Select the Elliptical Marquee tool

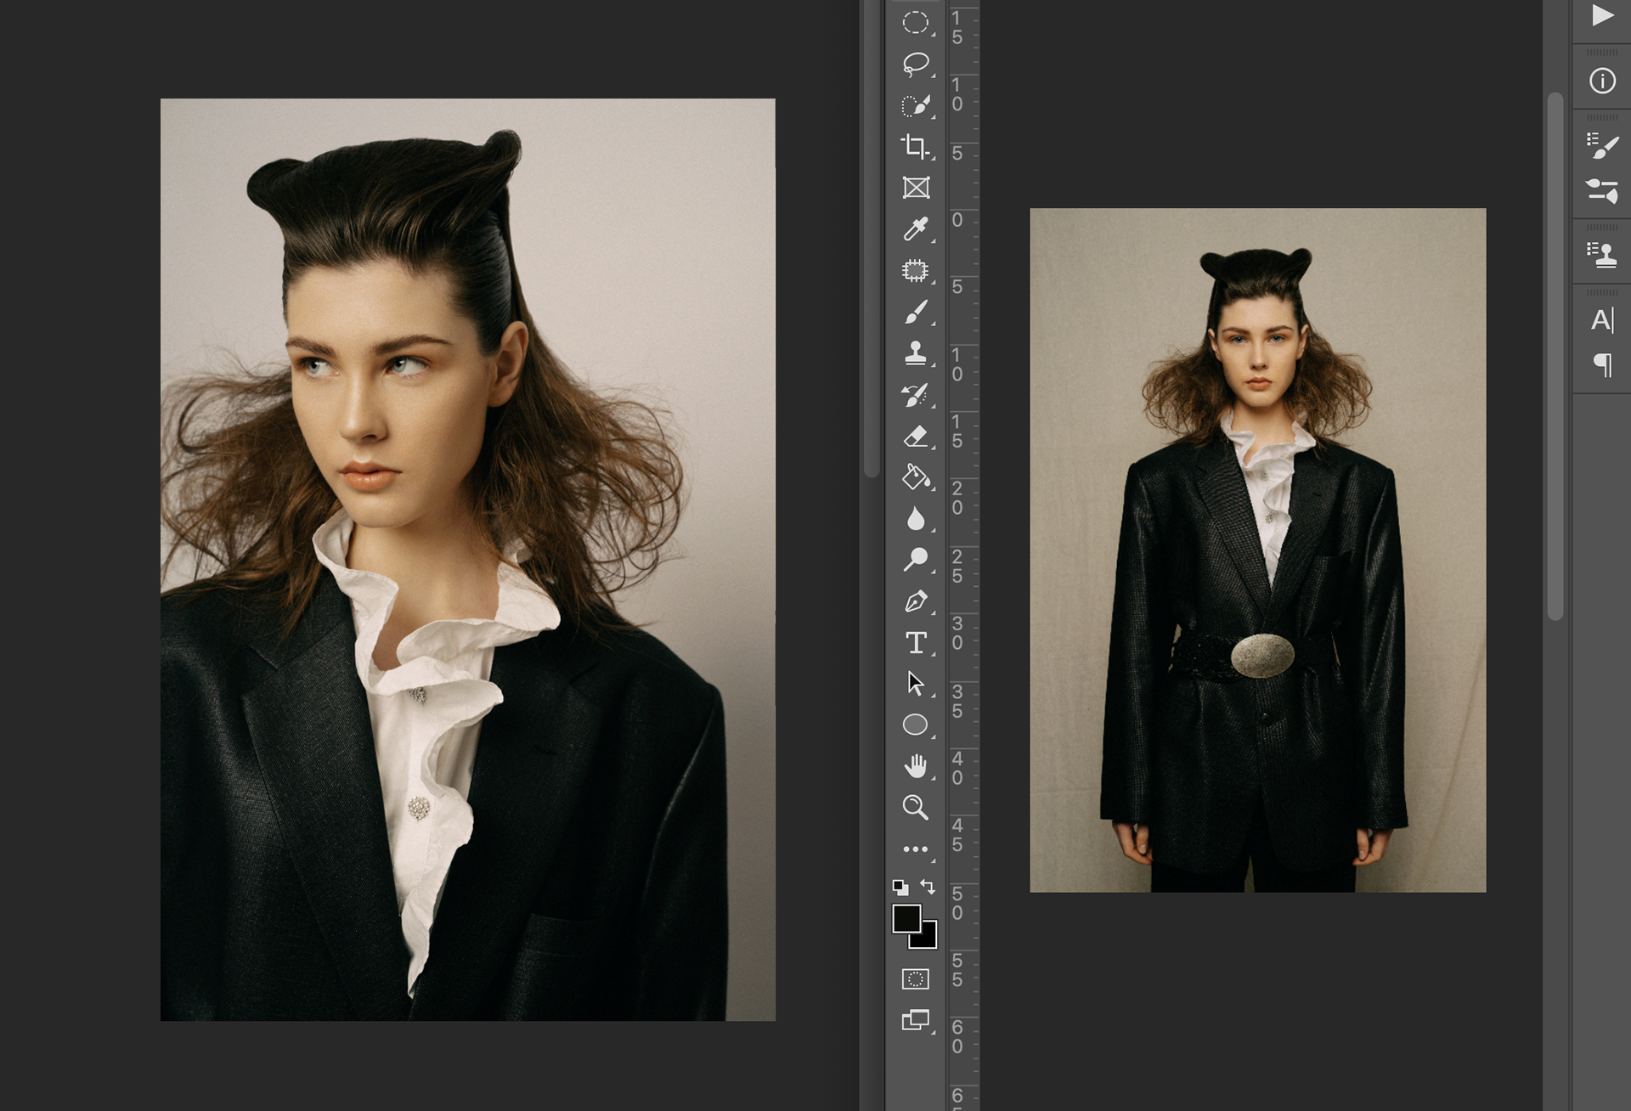click(x=915, y=23)
